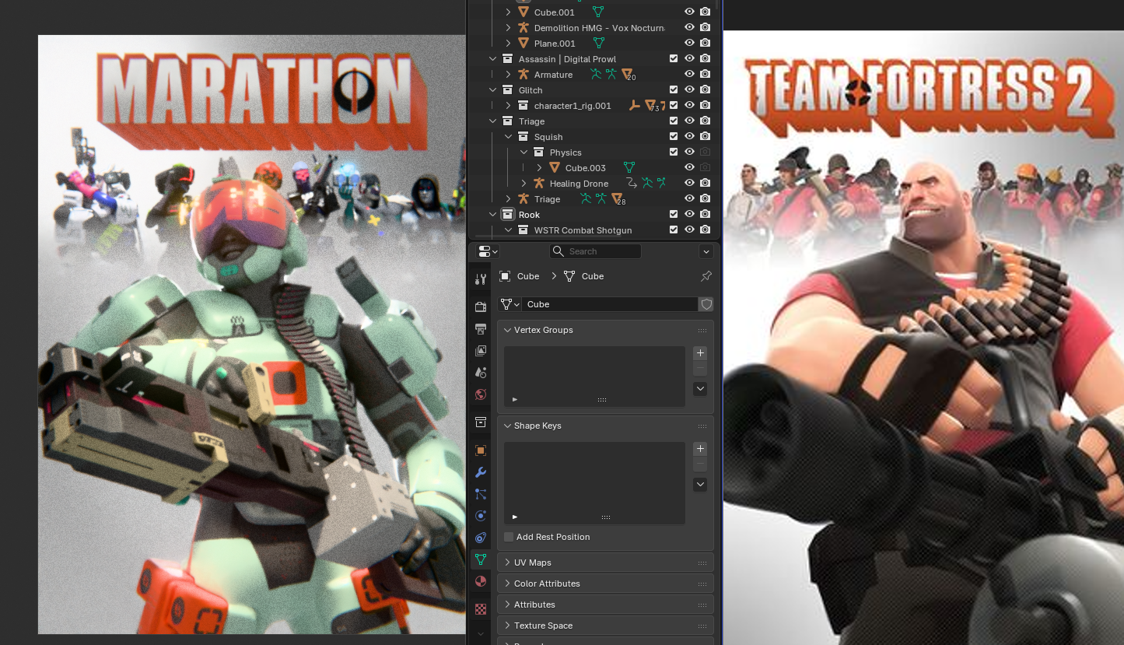Hide the Rook collection with its eye icon
1124x645 pixels.
(x=689, y=215)
